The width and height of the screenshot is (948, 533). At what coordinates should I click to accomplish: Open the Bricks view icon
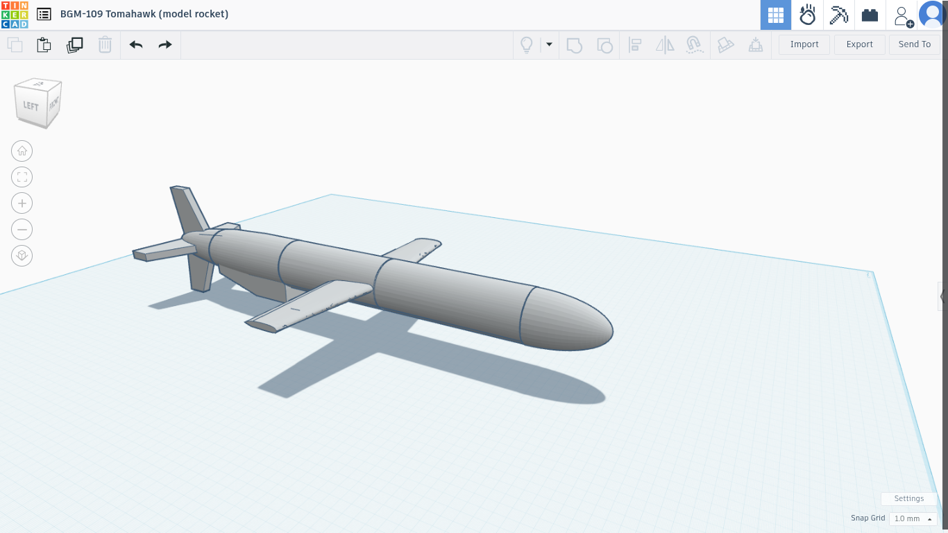[x=870, y=15]
